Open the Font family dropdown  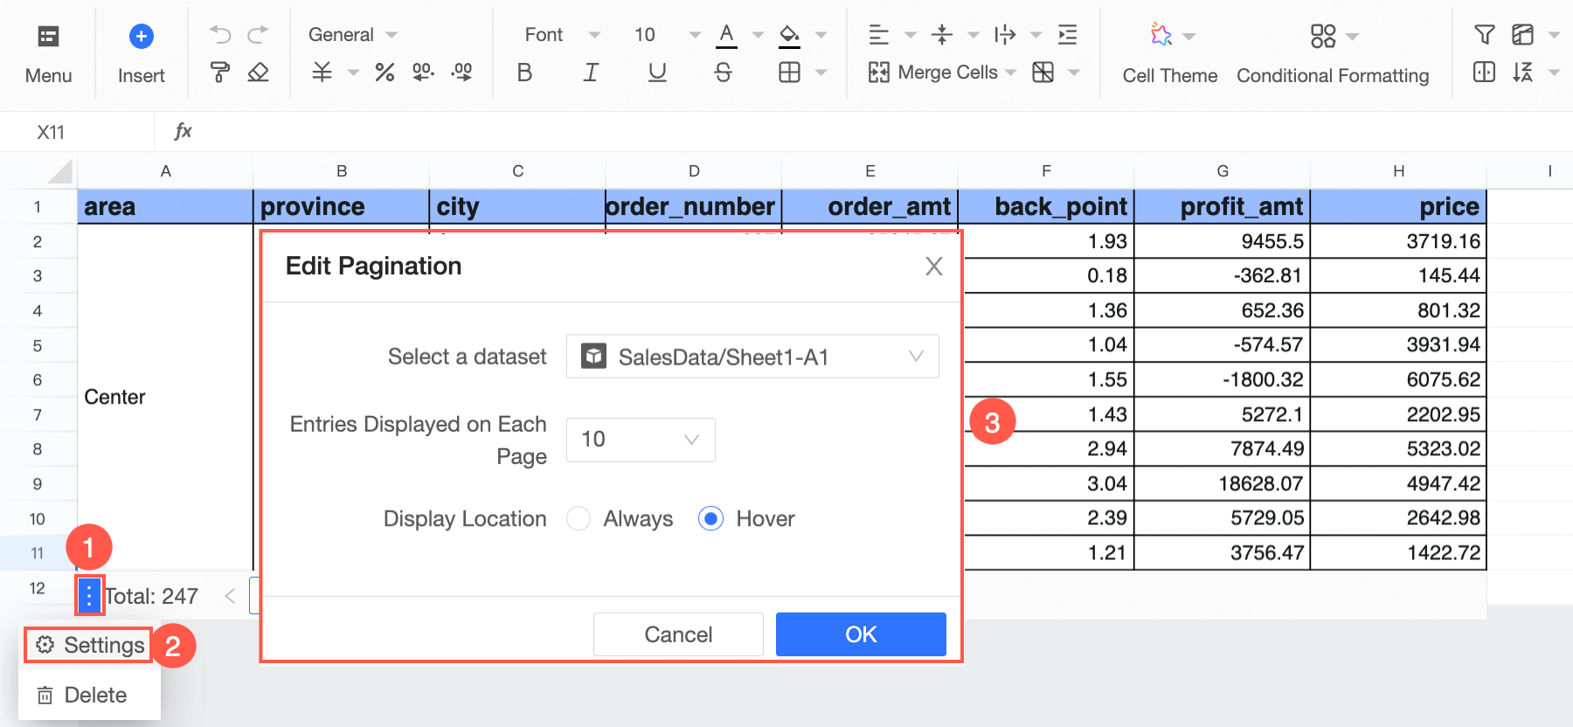tap(563, 35)
